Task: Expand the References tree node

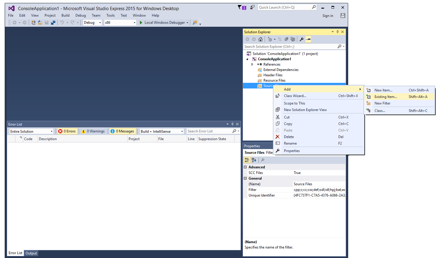Action: (x=252, y=64)
